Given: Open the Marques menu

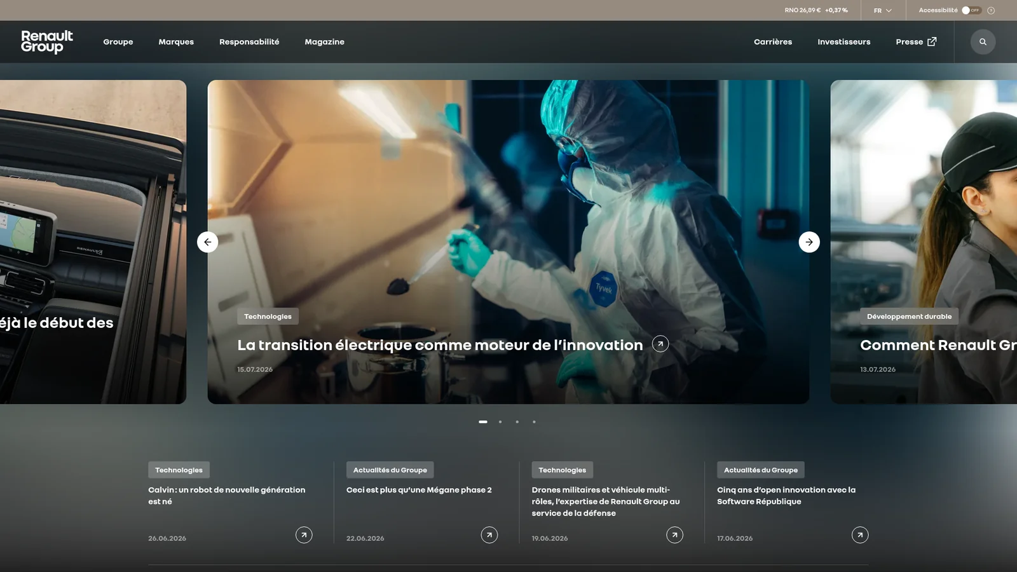Looking at the screenshot, I should coord(176,42).
